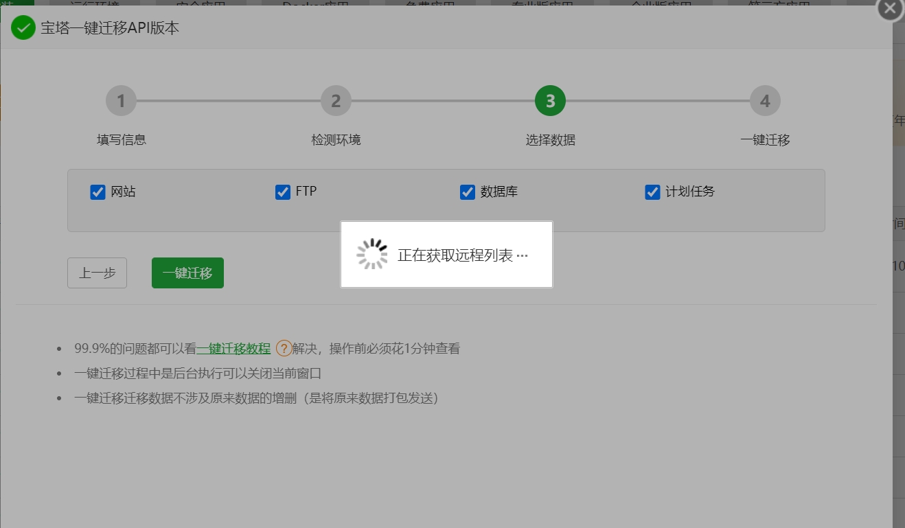Uncheck the 计划任务 checkbox
The image size is (905, 528).
[x=652, y=192]
